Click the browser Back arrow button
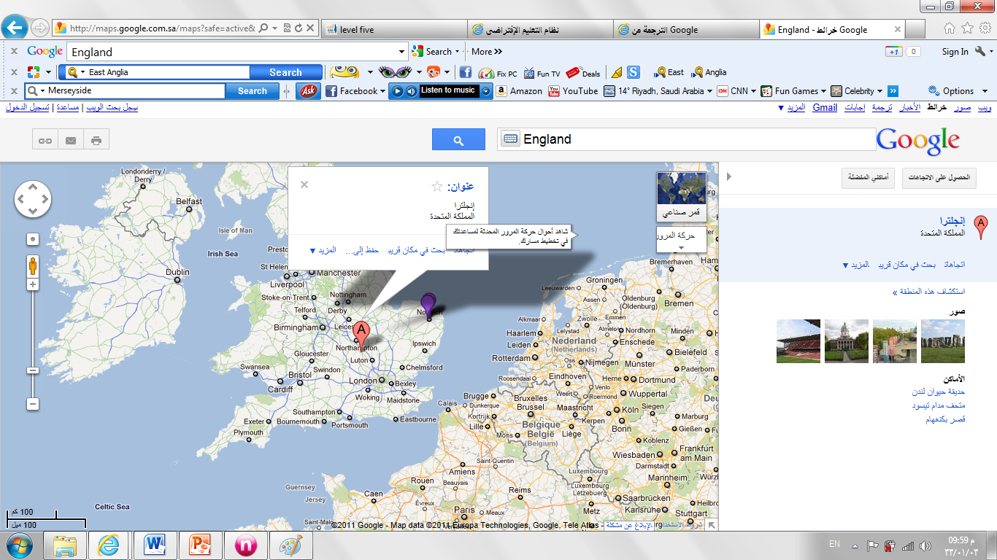Image resolution: width=997 pixels, height=560 pixels. click(15, 28)
